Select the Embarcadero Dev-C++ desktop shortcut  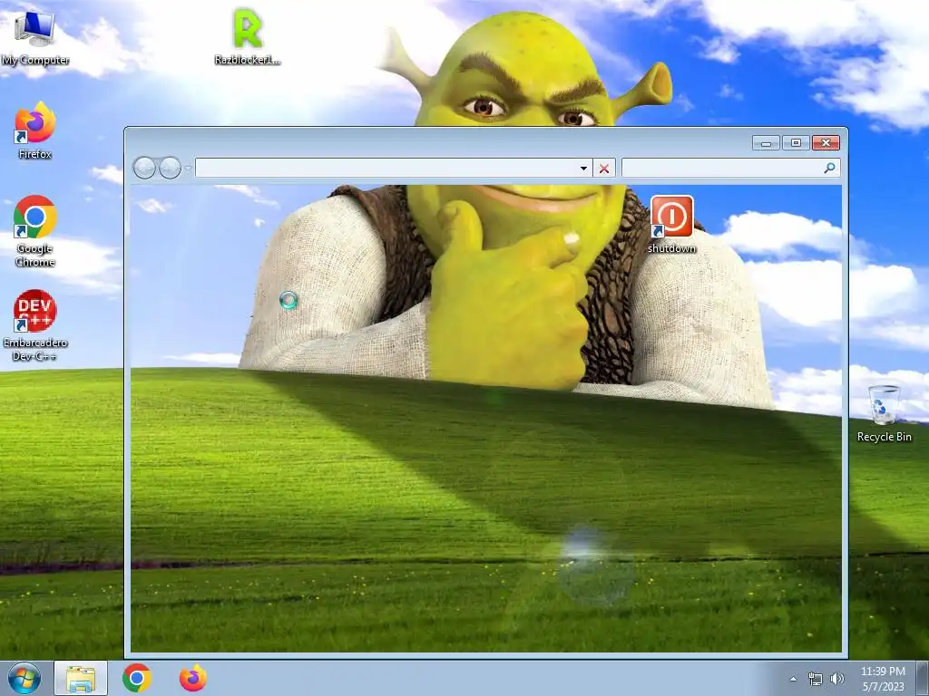[x=35, y=325]
